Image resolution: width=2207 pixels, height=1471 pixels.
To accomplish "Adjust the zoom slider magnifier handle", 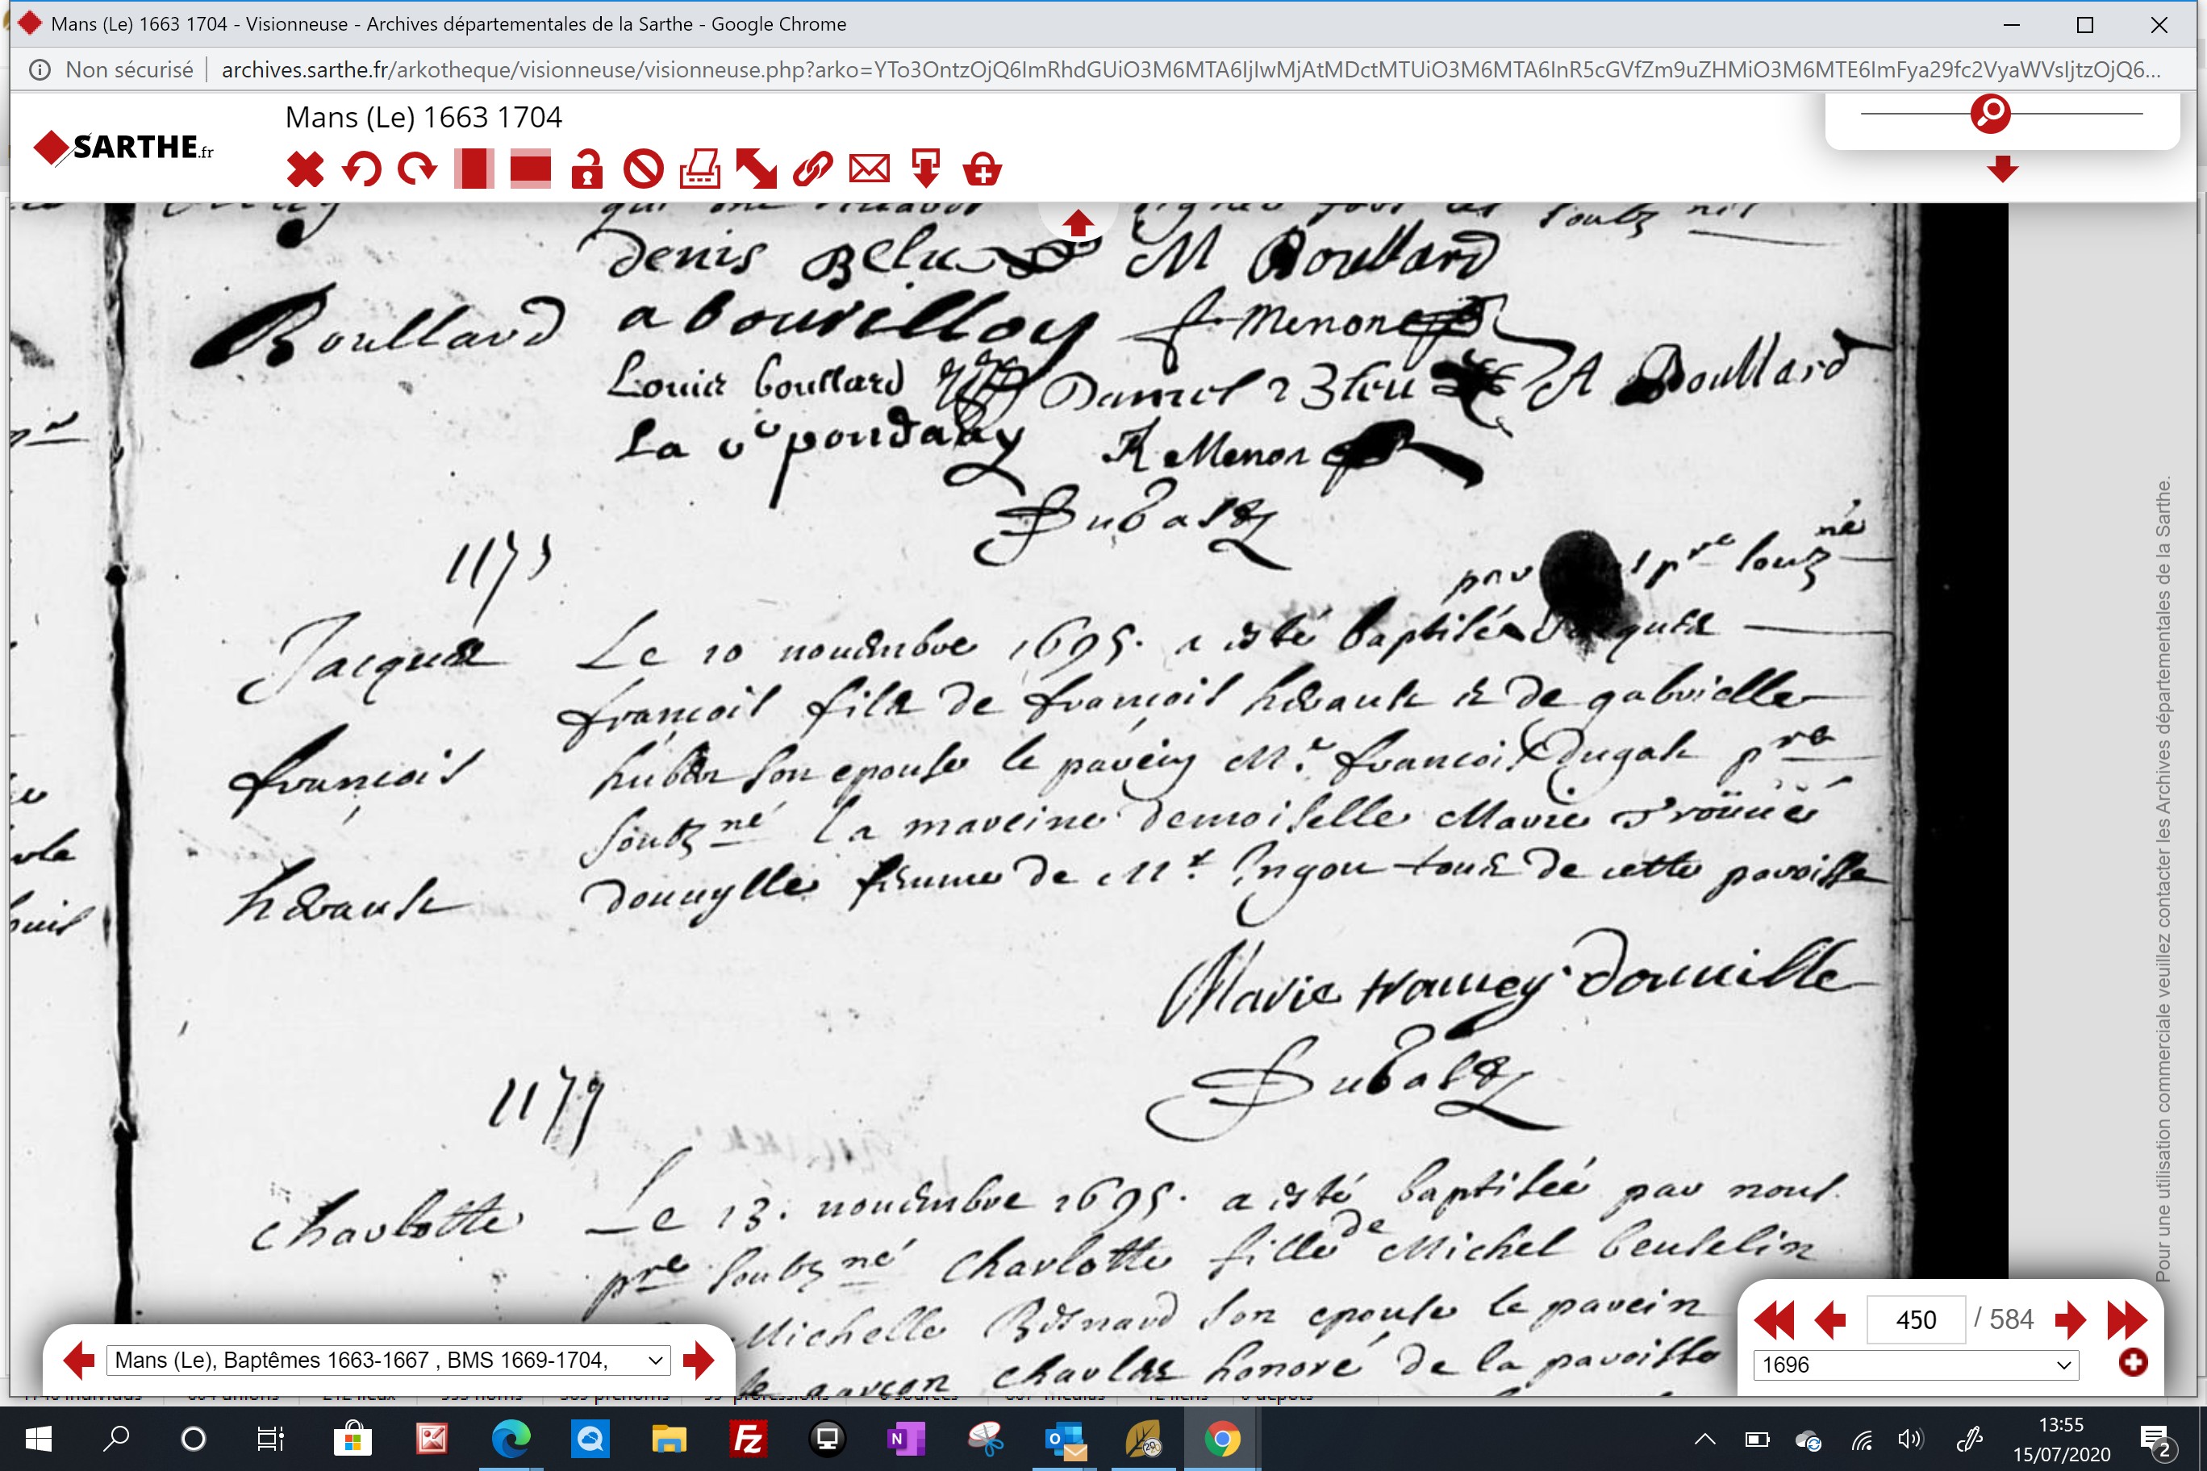I will [1989, 114].
